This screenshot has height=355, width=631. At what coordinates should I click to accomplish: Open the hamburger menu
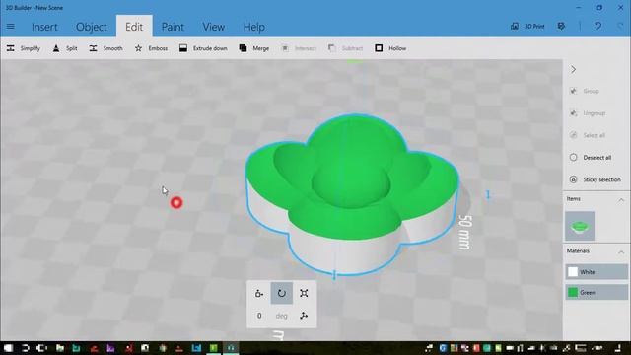[x=11, y=27]
